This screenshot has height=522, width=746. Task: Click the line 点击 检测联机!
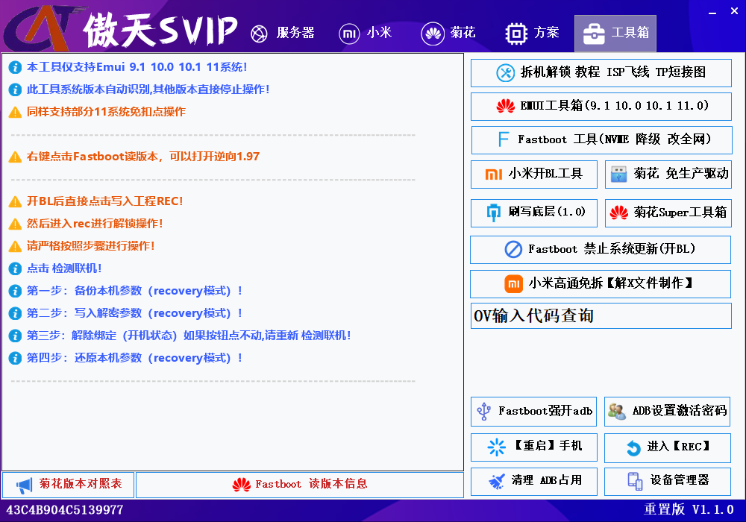(x=64, y=268)
